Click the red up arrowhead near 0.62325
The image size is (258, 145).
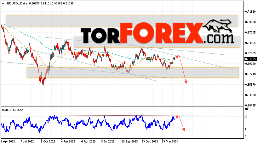177,57
